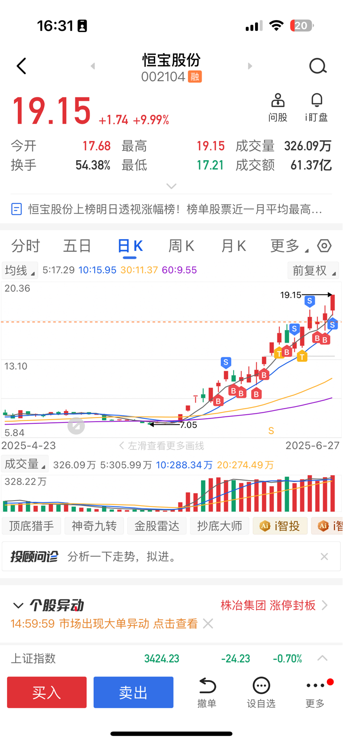Open the 恒宝股份上榜 news headline

pos(175,209)
